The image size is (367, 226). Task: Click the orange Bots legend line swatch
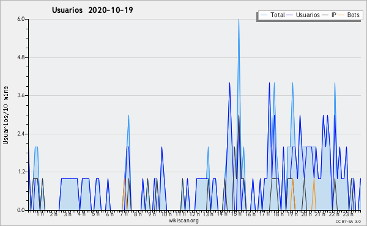coord(341,15)
